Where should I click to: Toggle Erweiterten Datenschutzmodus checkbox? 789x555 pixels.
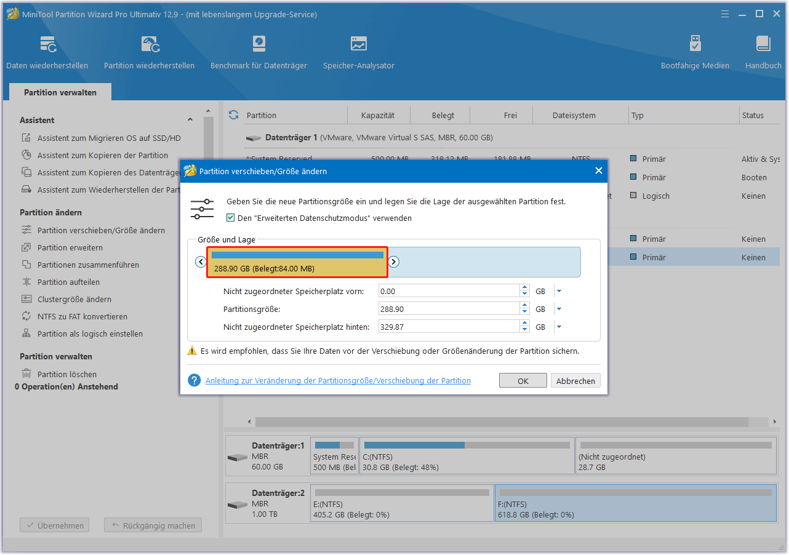coord(231,218)
